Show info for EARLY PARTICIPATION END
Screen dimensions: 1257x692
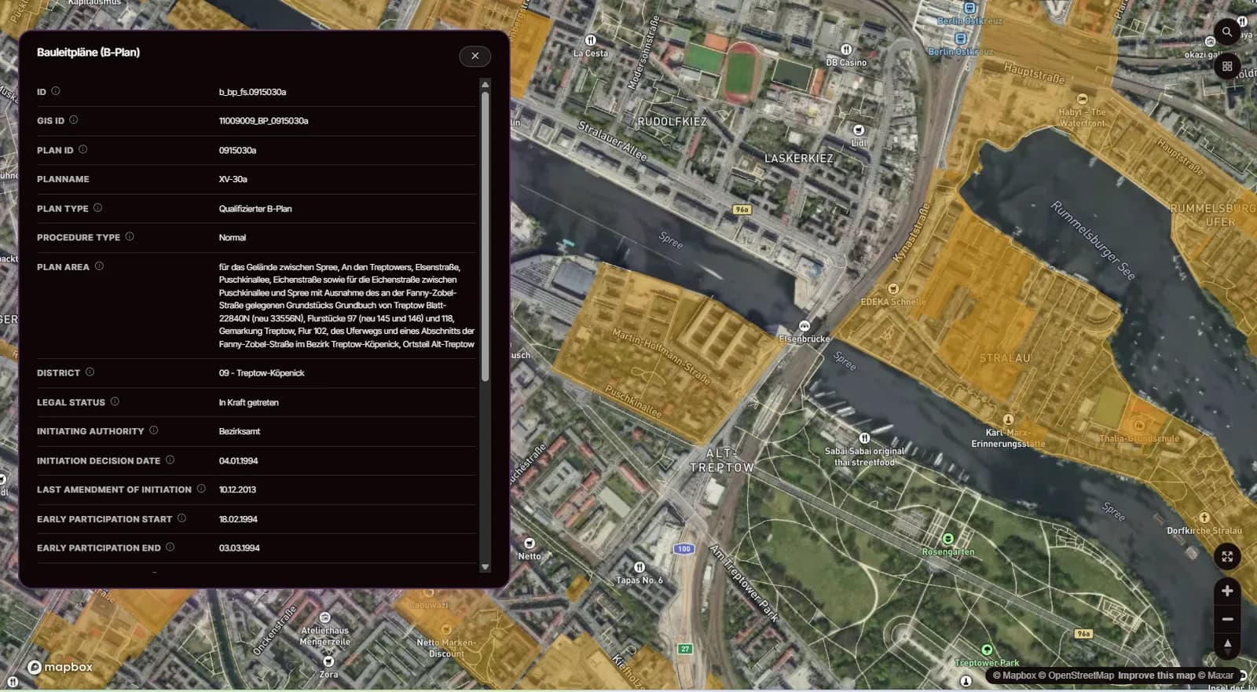point(170,547)
